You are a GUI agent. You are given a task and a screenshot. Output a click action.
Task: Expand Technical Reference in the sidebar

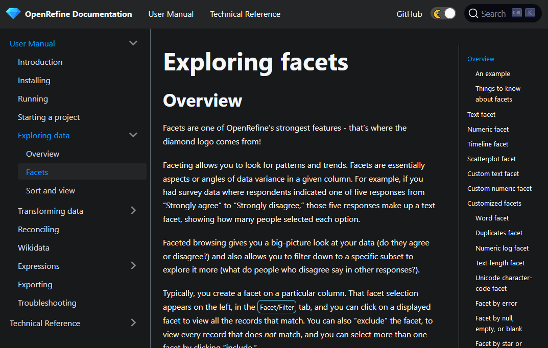pos(133,322)
